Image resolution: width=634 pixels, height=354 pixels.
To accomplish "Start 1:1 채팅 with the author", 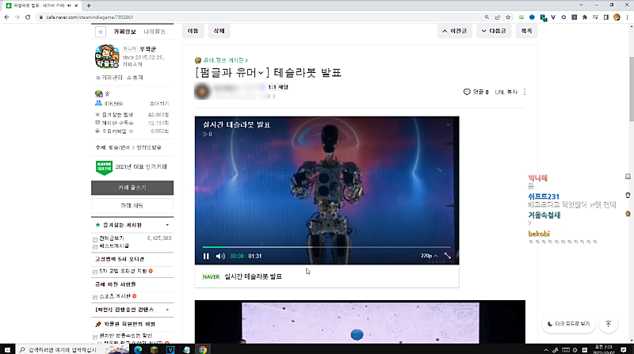I will pos(278,87).
